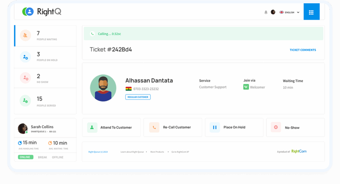Viewport: 340px width, 184px height.
Task: Click the People On Hold icon
Action: point(26,57)
